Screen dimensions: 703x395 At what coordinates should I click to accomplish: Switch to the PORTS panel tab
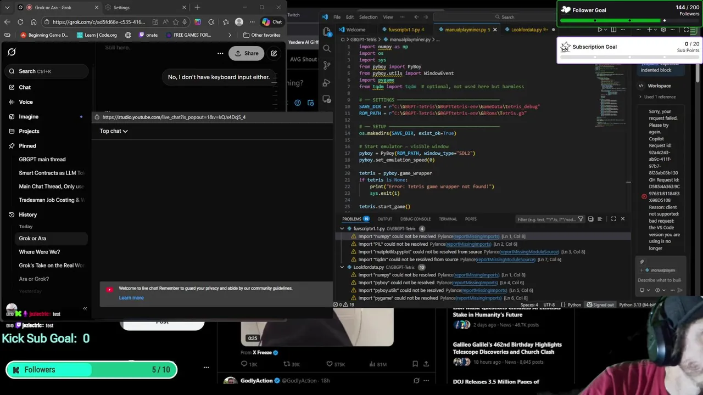point(471,219)
